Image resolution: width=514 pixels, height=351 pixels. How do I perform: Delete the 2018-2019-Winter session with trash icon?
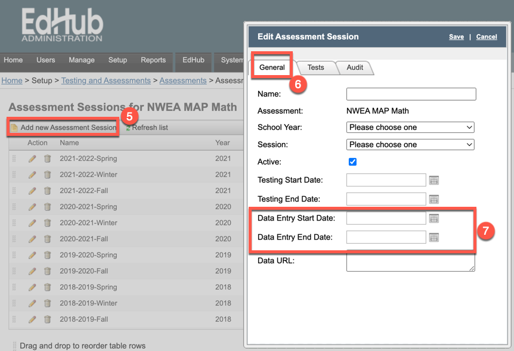[x=48, y=303]
